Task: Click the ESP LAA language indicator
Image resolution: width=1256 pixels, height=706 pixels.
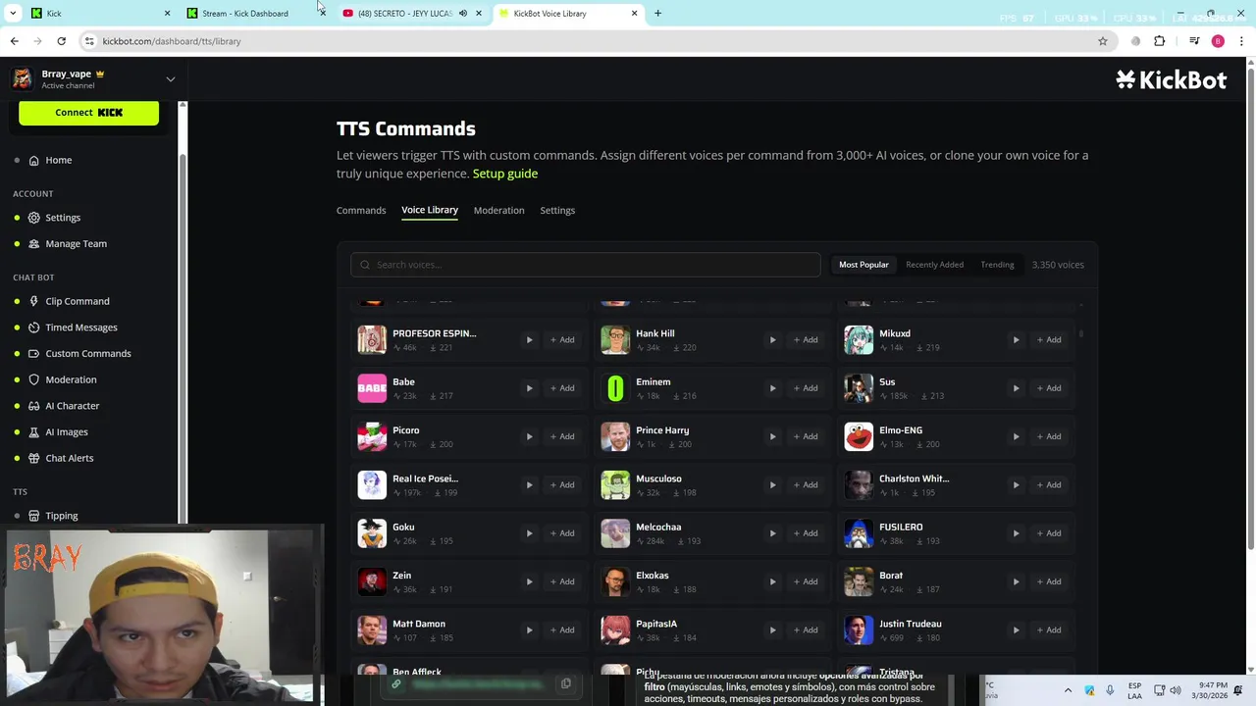Action: click(x=1134, y=690)
